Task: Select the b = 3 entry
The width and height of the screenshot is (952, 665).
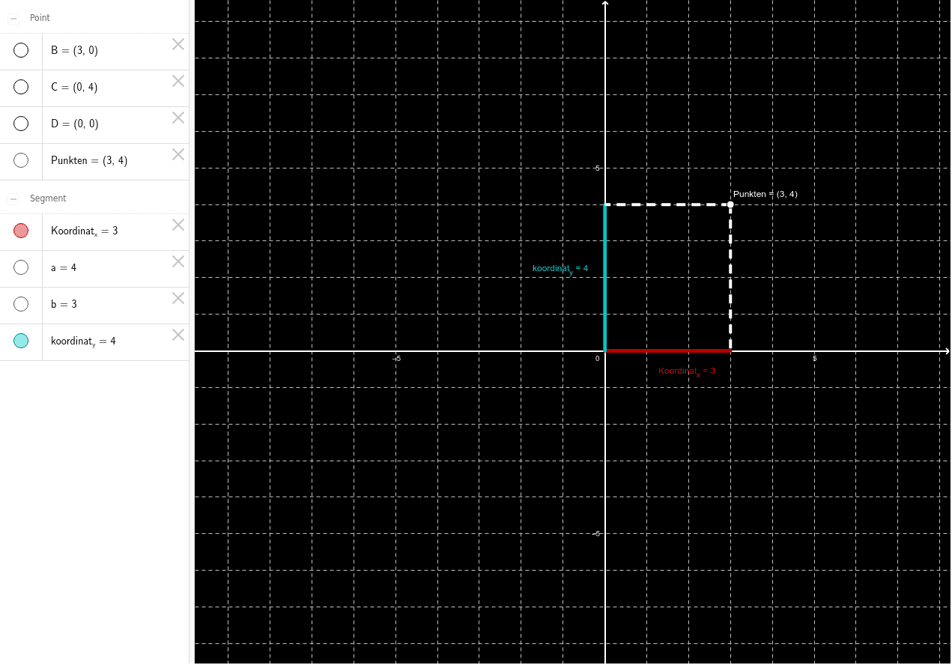Action: point(94,305)
